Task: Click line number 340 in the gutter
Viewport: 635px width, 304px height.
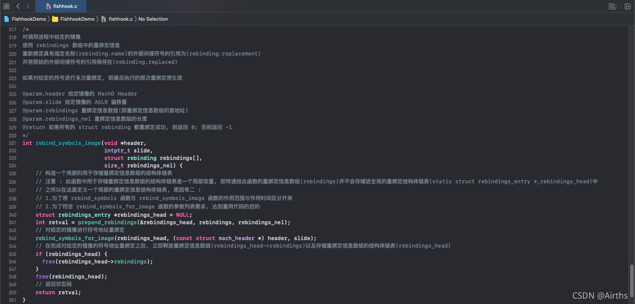Action: pyautogui.click(x=12, y=215)
